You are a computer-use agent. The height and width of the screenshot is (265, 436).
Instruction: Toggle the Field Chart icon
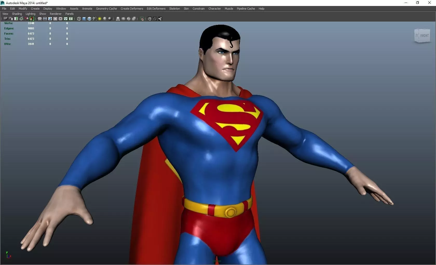[60, 19]
